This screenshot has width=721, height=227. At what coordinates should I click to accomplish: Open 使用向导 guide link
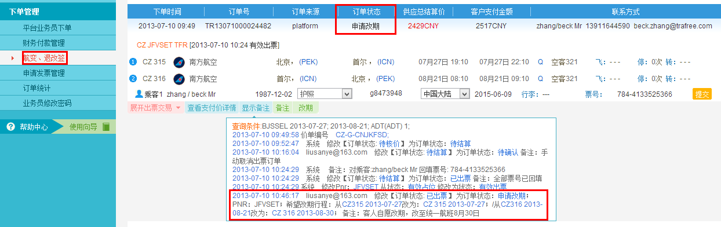[83, 127]
